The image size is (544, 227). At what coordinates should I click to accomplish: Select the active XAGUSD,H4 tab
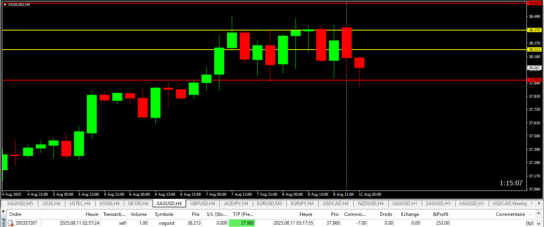pyautogui.click(x=169, y=203)
